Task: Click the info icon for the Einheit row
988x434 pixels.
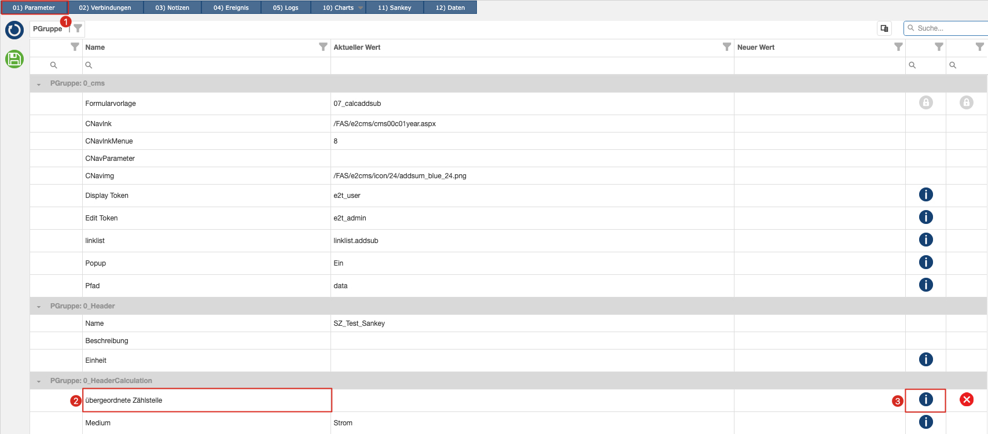Action: [x=925, y=360]
